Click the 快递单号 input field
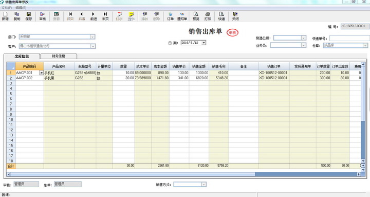This screenshot has height=197, width=370. click(x=350, y=38)
